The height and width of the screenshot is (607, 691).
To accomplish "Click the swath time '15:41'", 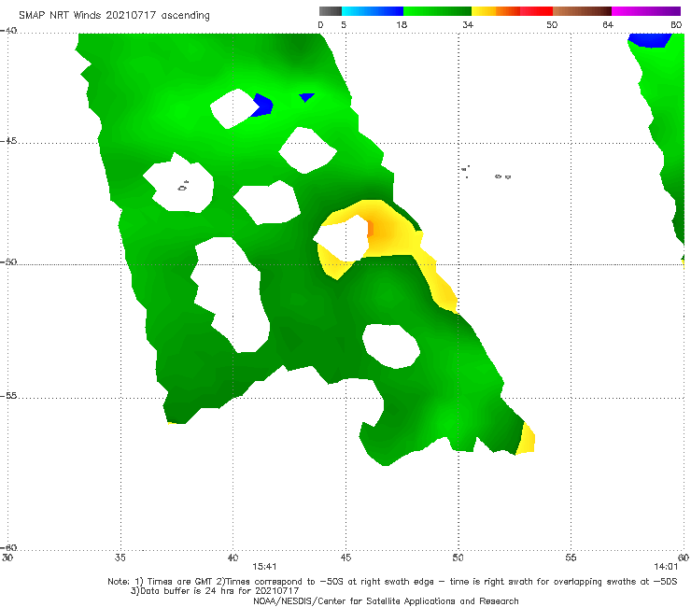I will click(x=264, y=567).
